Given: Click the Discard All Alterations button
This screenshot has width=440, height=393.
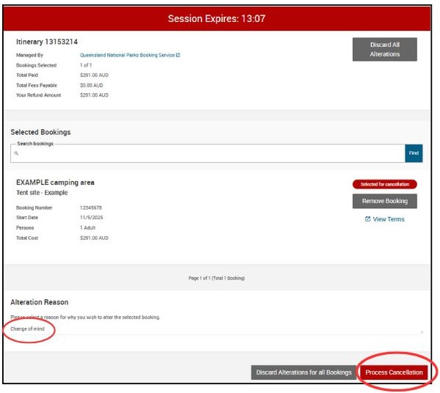Looking at the screenshot, I should click(x=385, y=49).
